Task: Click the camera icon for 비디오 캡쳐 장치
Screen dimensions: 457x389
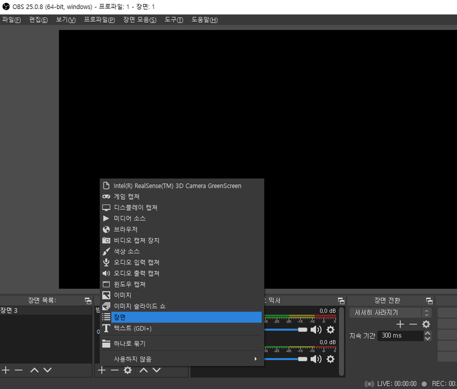Action: tap(106, 240)
